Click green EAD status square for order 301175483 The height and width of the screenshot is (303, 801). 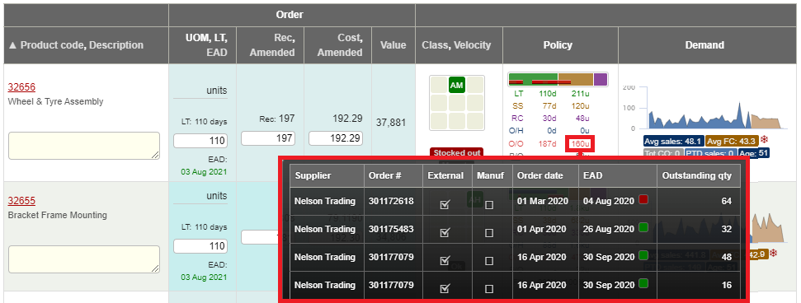[643, 227]
